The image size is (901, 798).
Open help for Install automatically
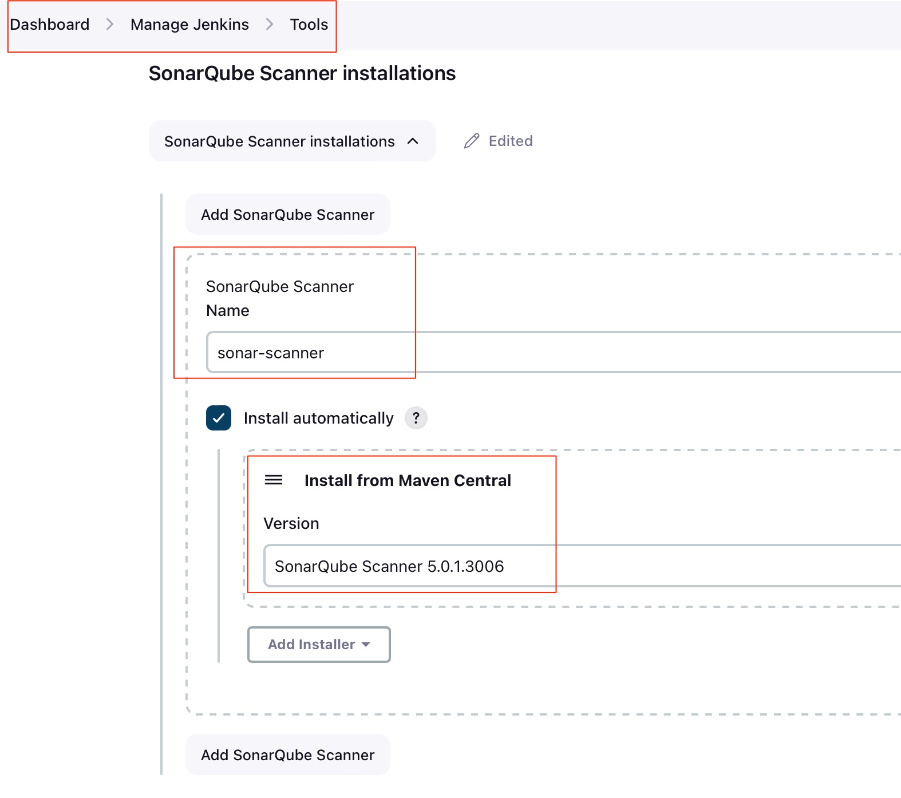(x=416, y=418)
